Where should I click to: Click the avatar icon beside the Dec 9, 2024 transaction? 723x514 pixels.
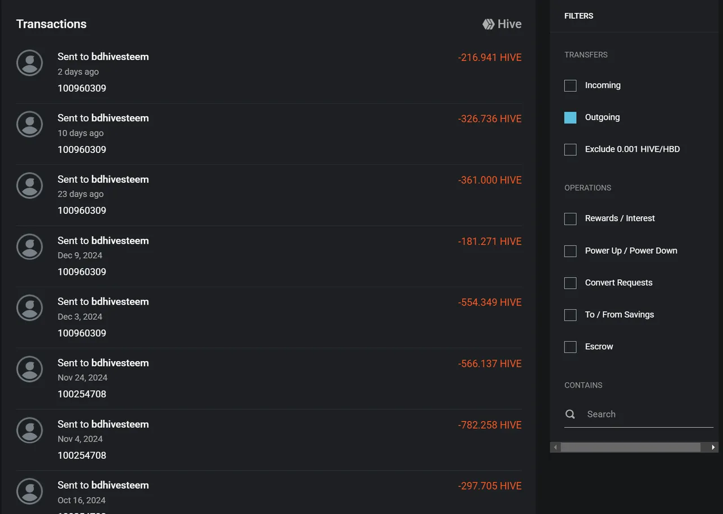click(x=29, y=247)
